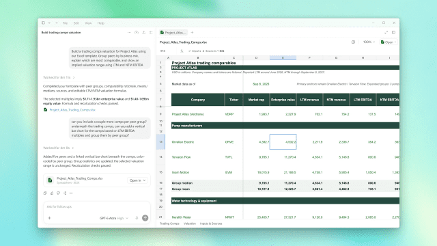The width and height of the screenshot is (437, 246).
Task: Toggle the sidebar panel icon
Action: click(x=43, y=23)
